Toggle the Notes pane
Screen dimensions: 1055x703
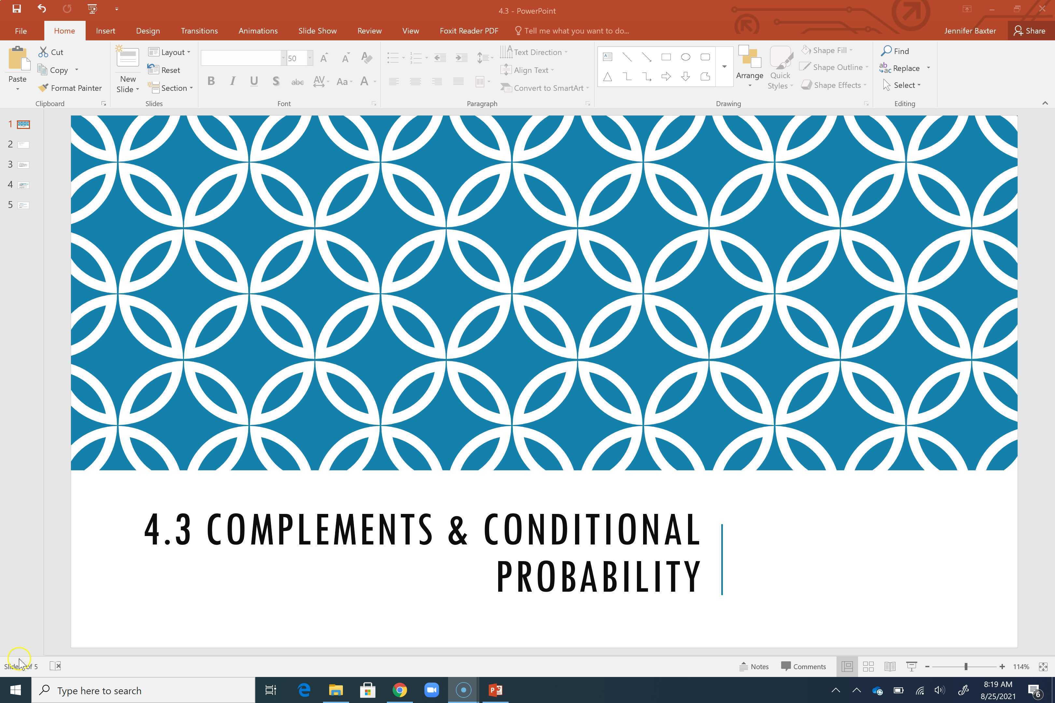click(754, 666)
